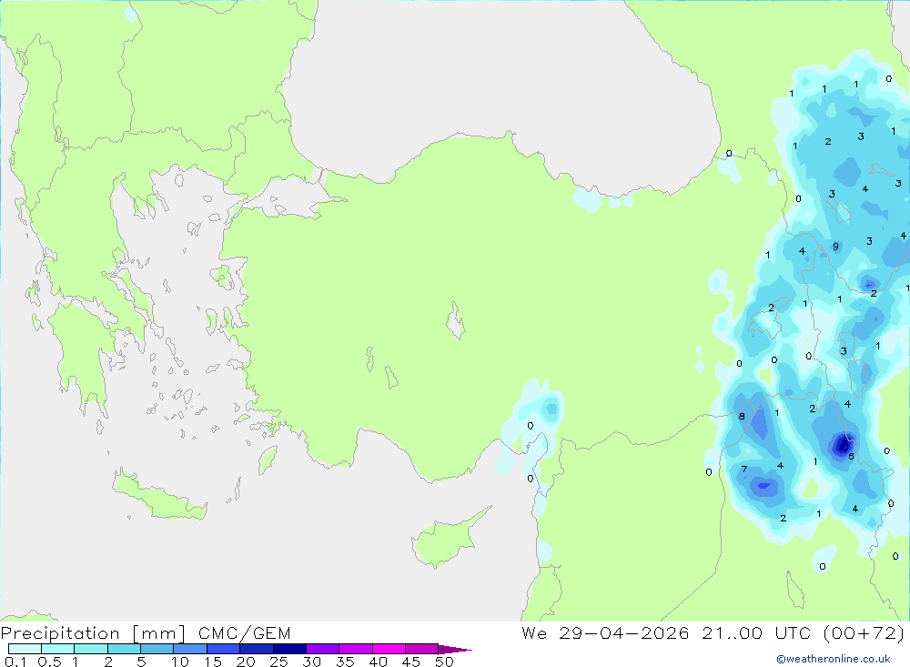Click the '(00+72)' forecast offset text

(x=864, y=633)
